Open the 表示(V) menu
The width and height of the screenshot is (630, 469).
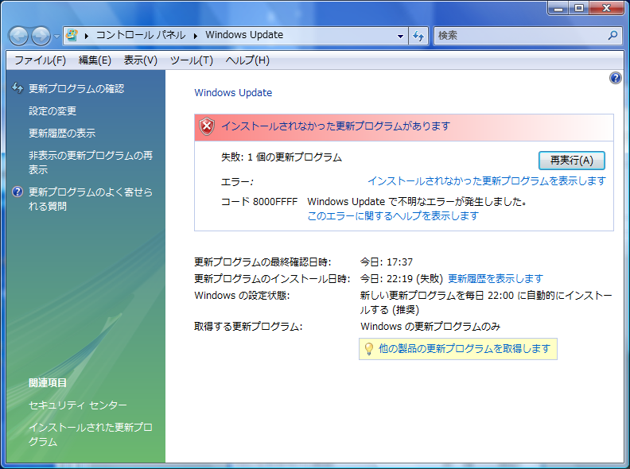pos(141,60)
